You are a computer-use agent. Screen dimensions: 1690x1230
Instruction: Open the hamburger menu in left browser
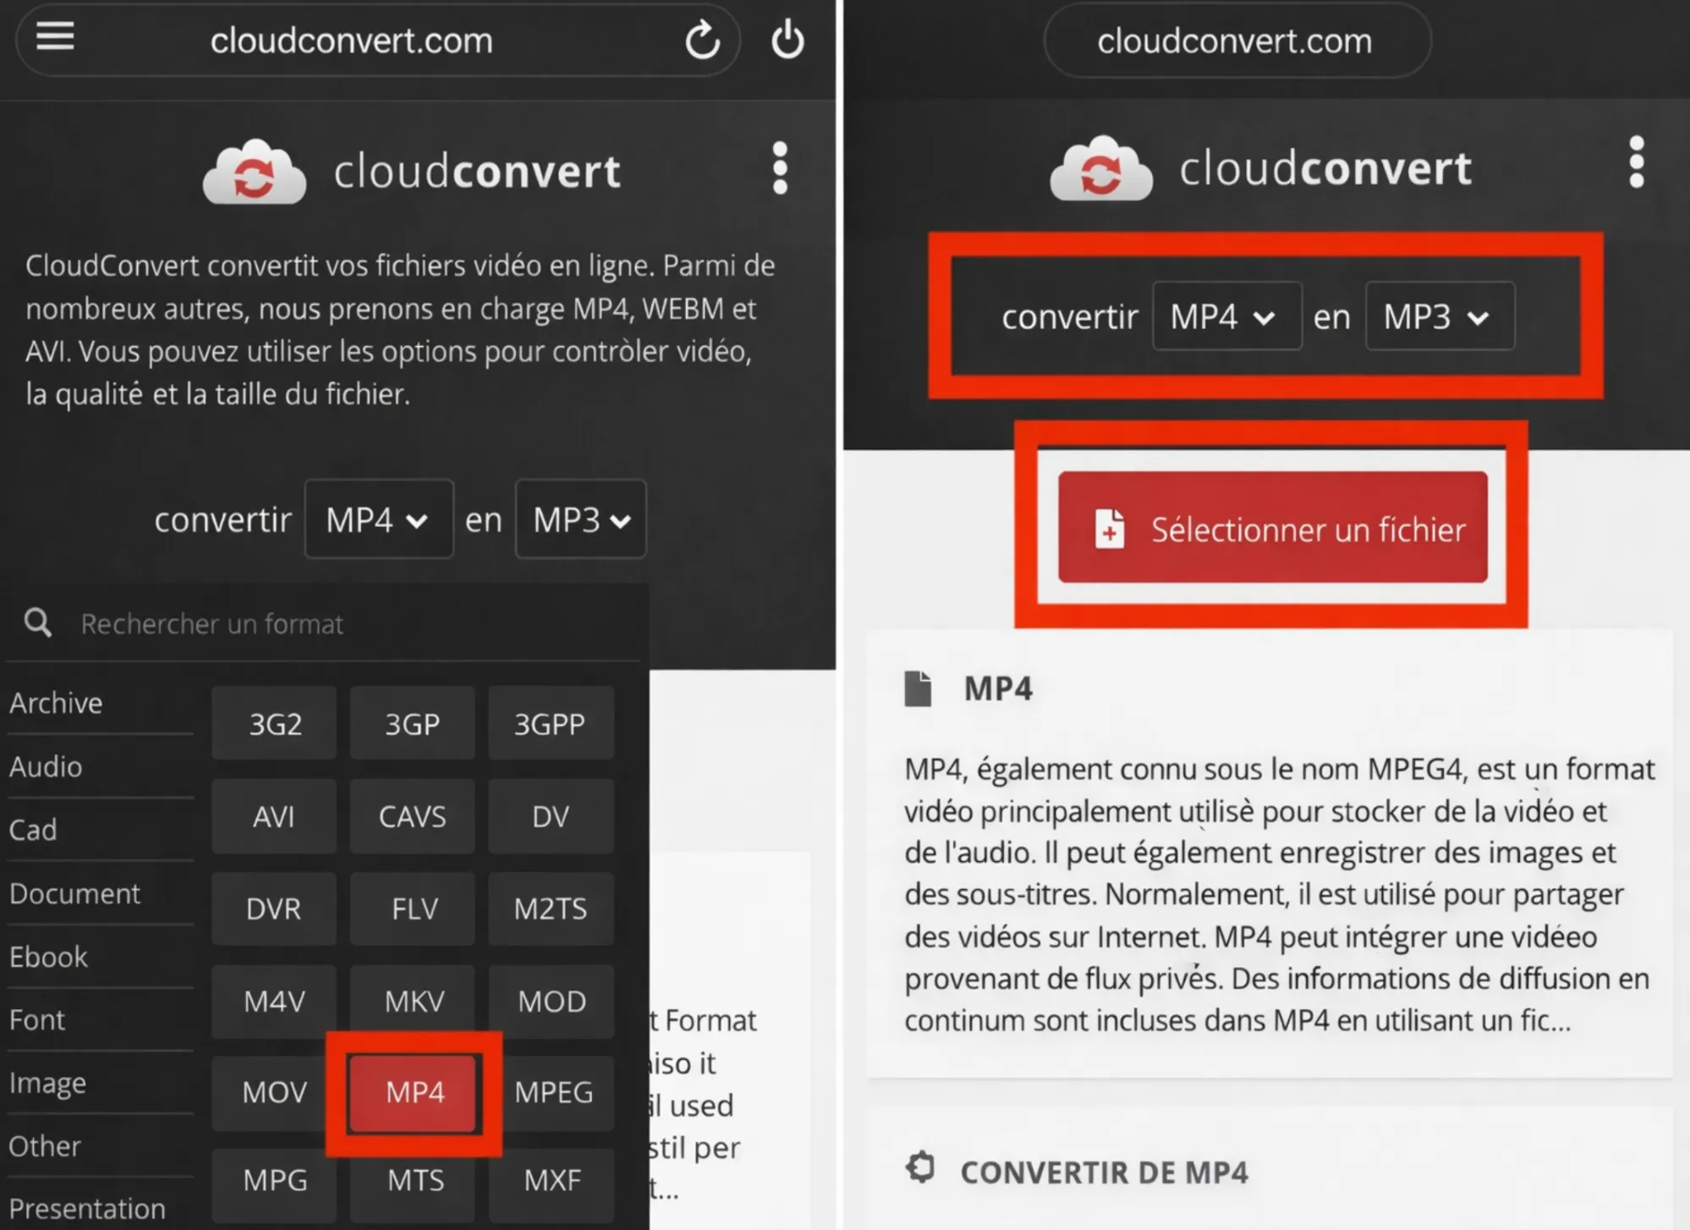click(x=55, y=36)
